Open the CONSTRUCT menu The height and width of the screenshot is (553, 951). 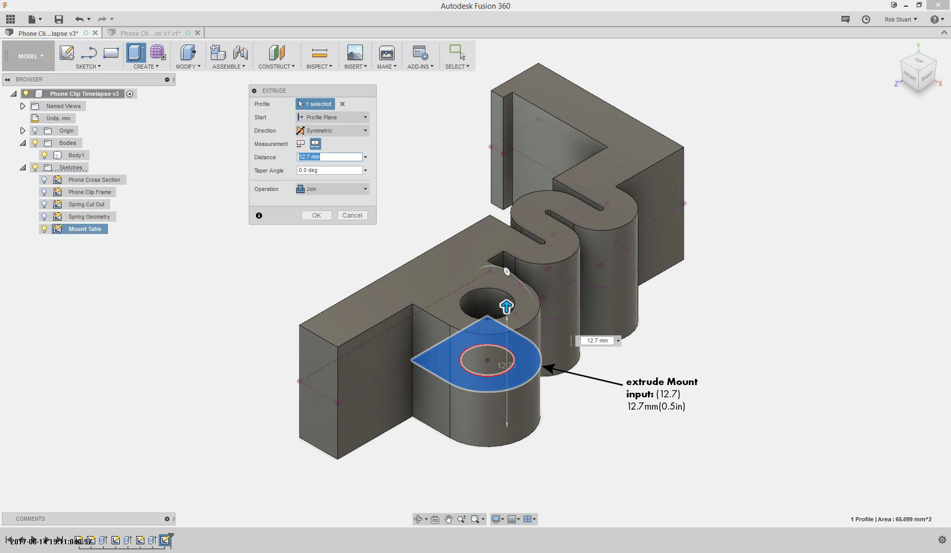[x=276, y=67]
